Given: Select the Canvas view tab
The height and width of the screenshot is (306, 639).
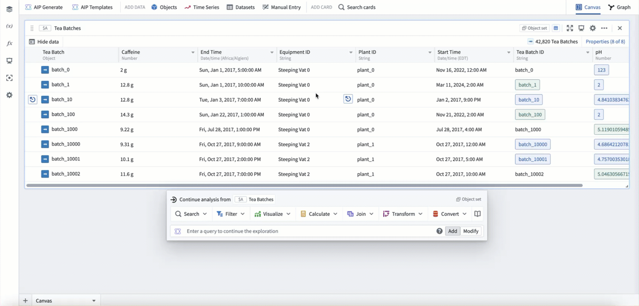Looking at the screenshot, I should (x=588, y=7).
